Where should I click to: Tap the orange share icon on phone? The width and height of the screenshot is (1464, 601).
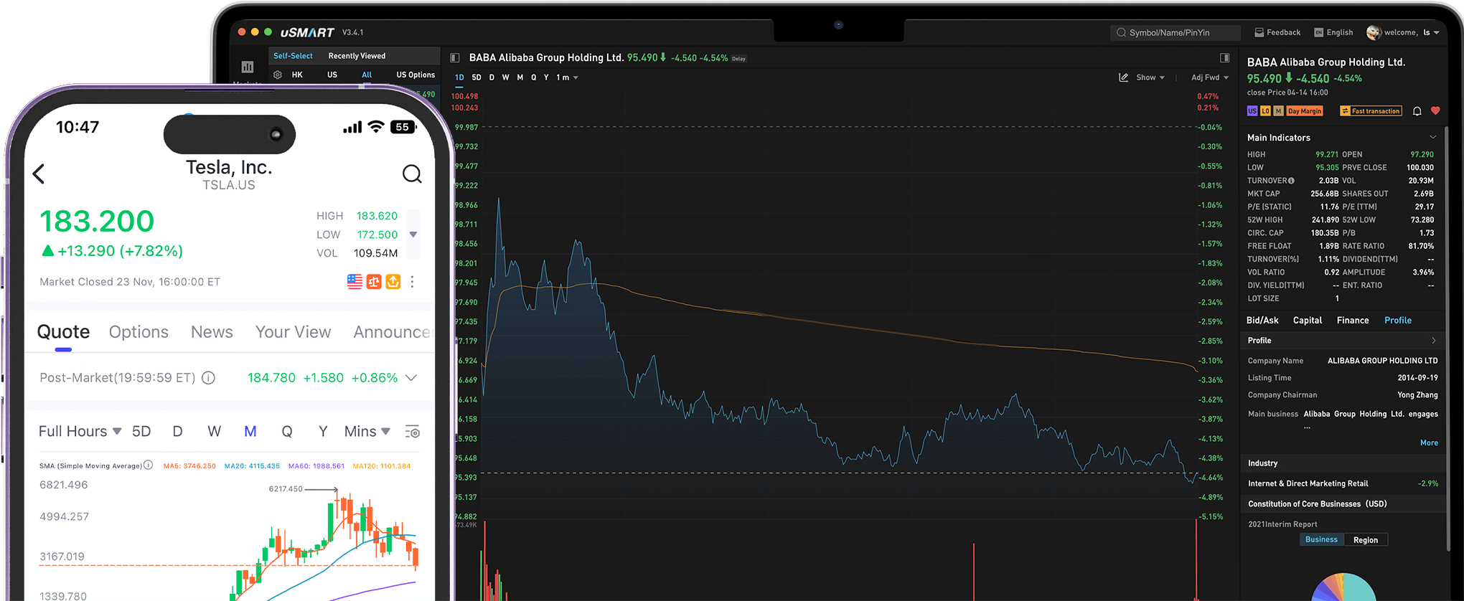click(393, 282)
